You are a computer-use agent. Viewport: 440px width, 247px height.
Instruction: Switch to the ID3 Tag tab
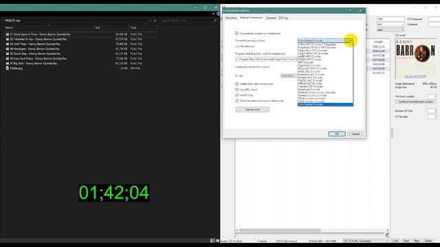[283, 18]
